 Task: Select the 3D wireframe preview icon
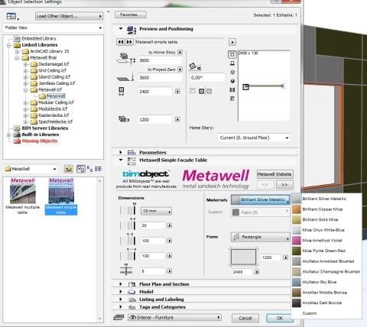pyautogui.click(x=232, y=72)
